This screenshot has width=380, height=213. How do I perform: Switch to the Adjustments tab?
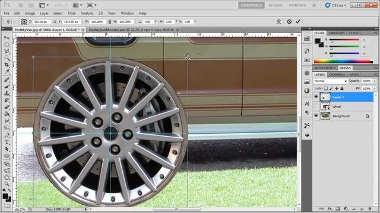[x=325, y=68]
